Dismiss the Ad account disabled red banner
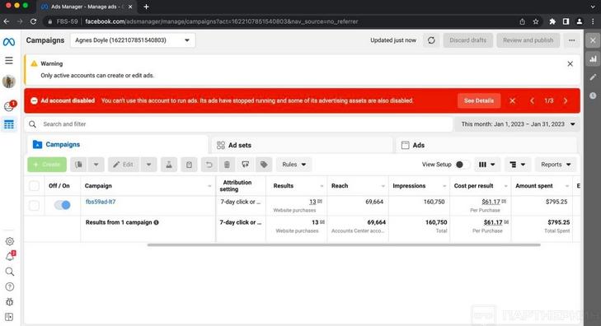Screen dimensions: 601x326 click(513, 100)
